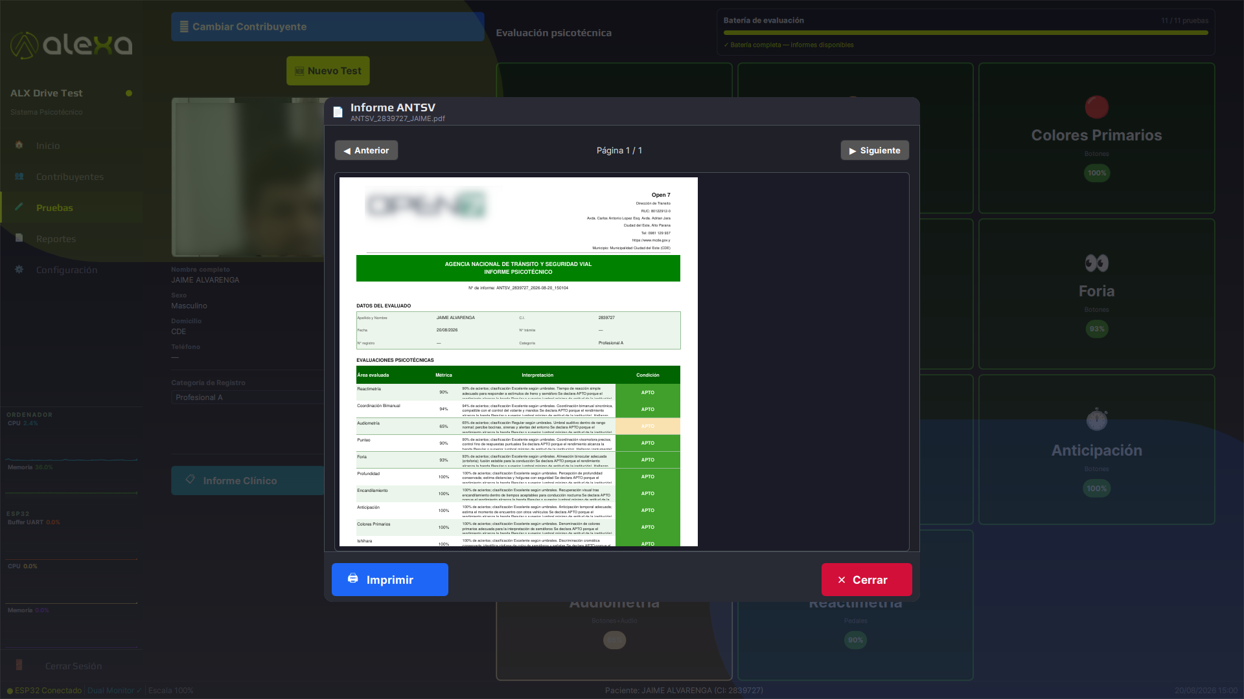Start a new test with Nuevo Test
This screenshot has height=699, width=1244.
[328, 71]
